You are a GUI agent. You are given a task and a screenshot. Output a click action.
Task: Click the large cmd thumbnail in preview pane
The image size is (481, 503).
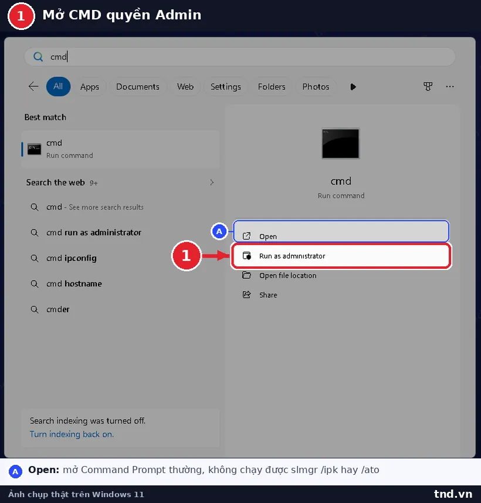pos(341,143)
